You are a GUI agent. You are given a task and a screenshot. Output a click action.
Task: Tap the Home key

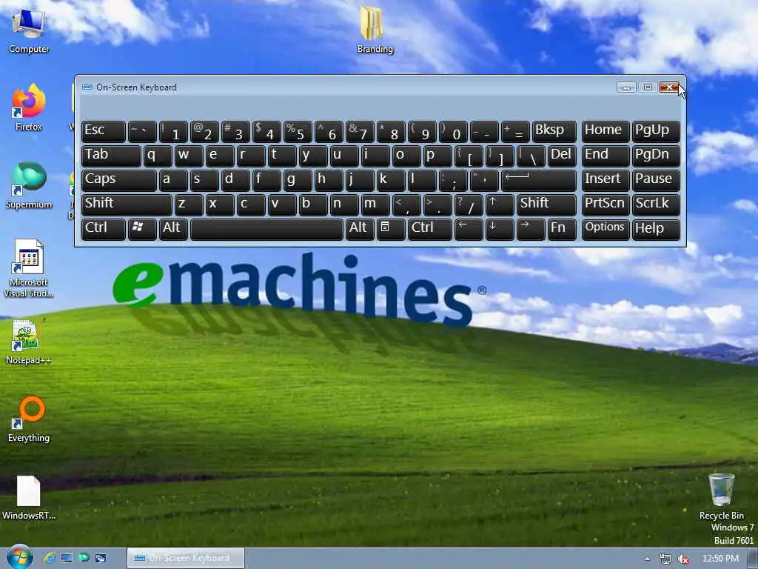tap(606, 132)
